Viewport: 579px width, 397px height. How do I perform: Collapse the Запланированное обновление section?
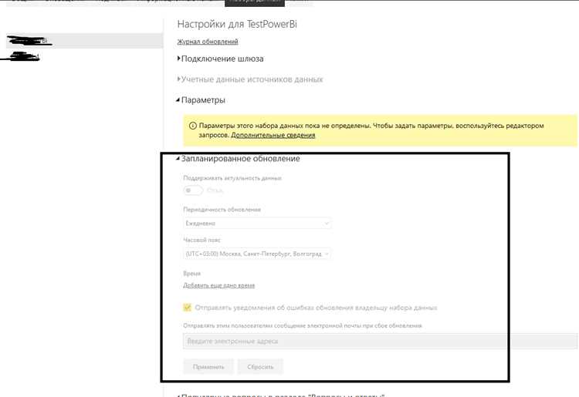pos(239,159)
